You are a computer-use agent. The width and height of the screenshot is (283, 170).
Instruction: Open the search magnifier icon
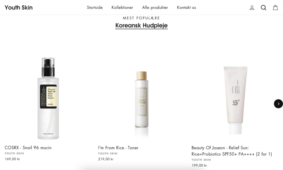[263, 8]
